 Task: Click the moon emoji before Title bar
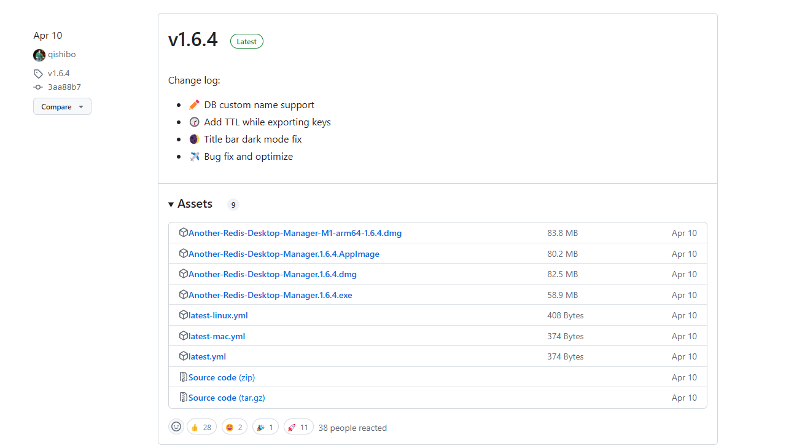(x=195, y=139)
